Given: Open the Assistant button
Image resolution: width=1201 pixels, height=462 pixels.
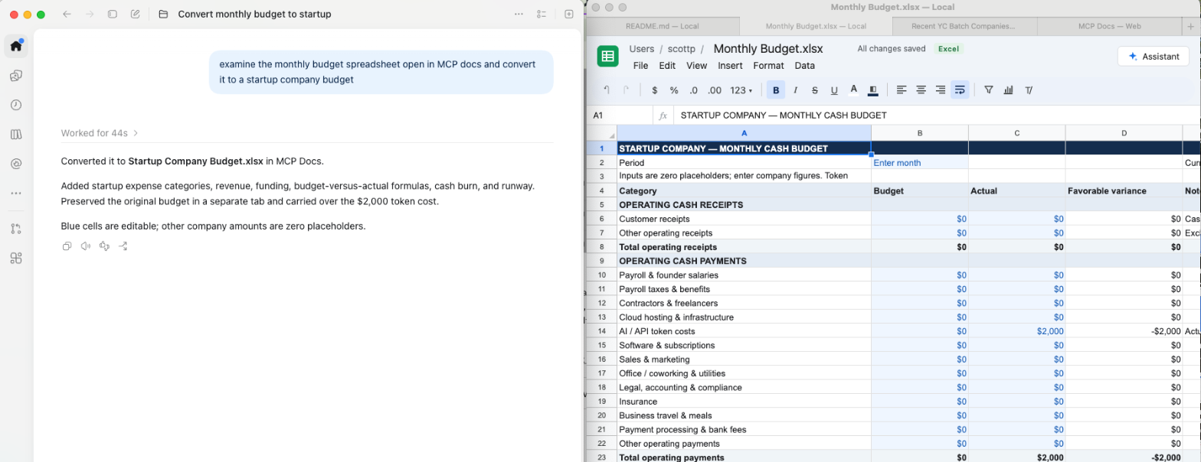Looking at the screenshot, I should [1153, 56].
